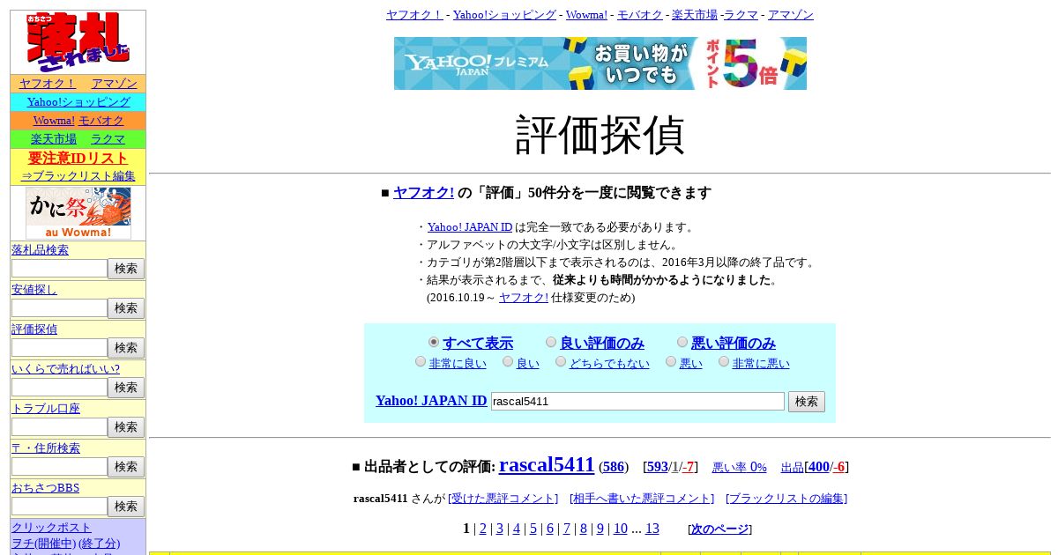Click the おちさつBBS sidebar link
1058x555 pixels.
pyautogui.click(x=45, y=488)
